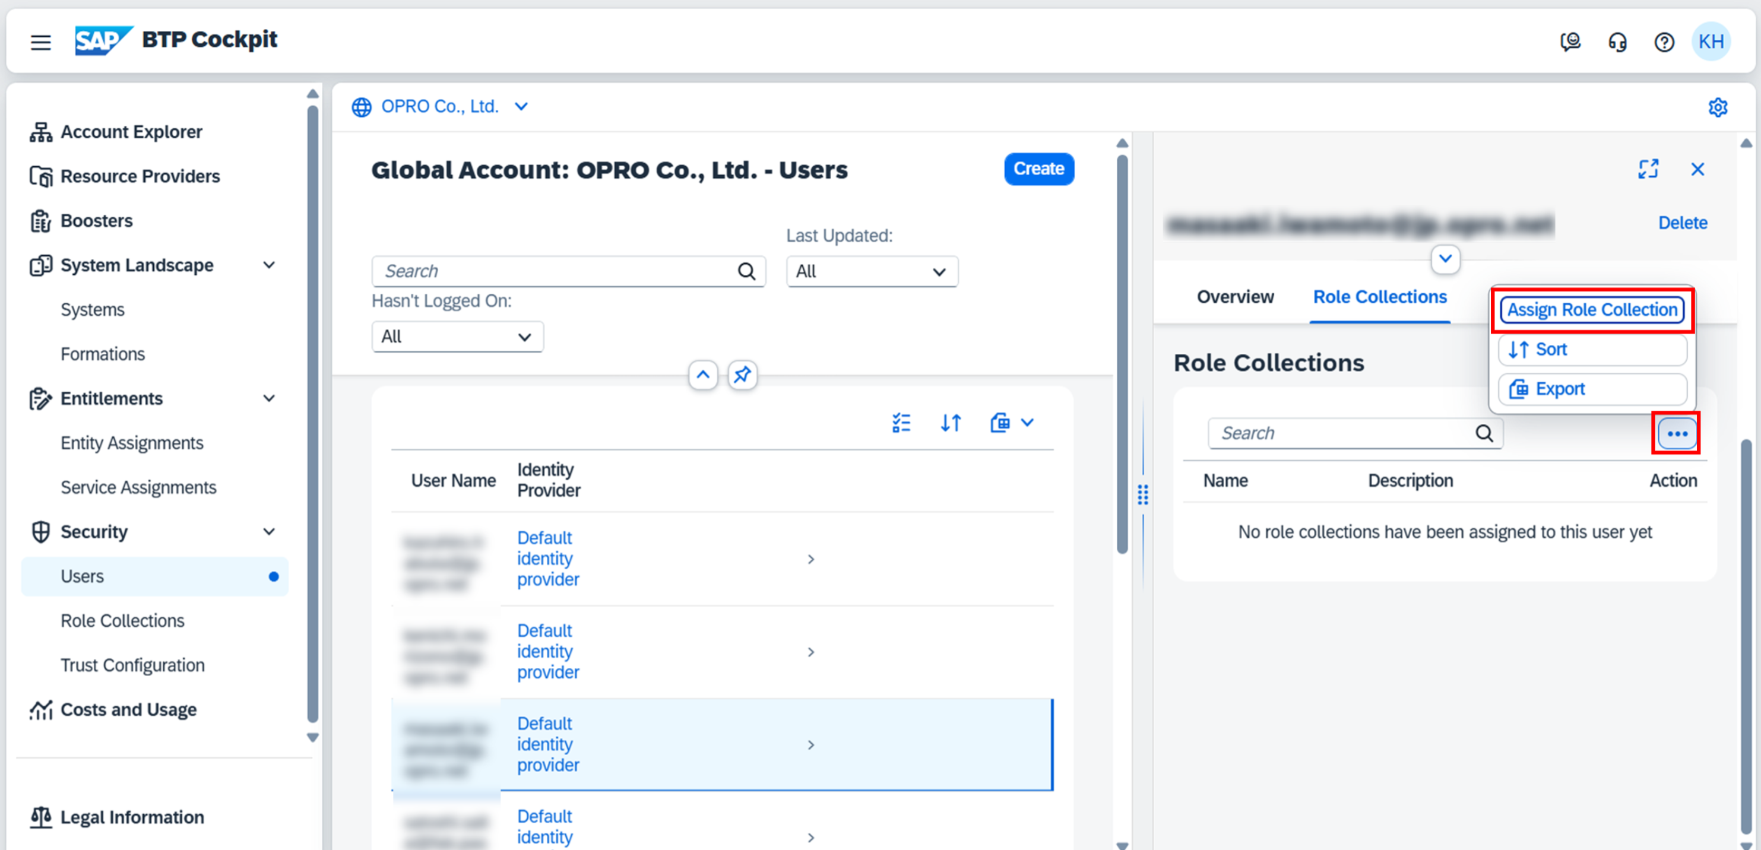Open the Hasn't Logged On dropdown
The image size is (1761, 850).
pyautogui.click(x=457, y=337)
